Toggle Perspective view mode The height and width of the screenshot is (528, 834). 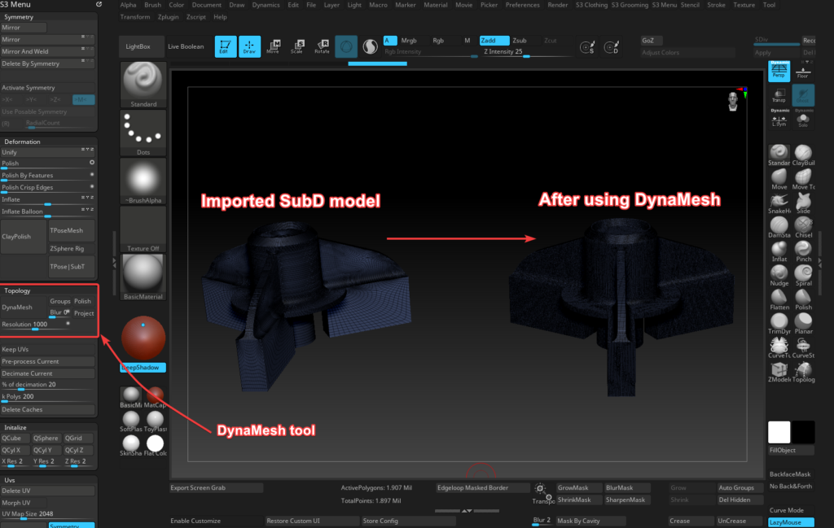pyautogui.click(x=779, y=72)
